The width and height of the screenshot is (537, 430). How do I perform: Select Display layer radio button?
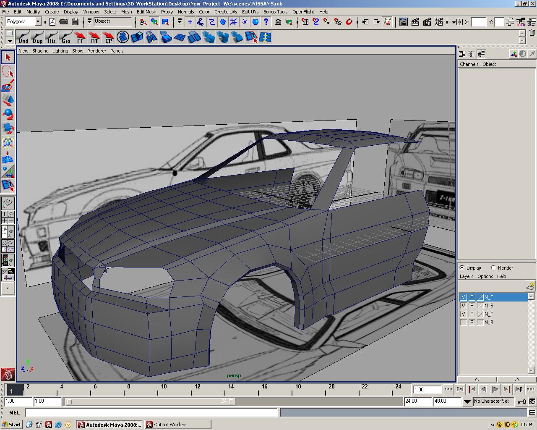click(x=462, y=267)
